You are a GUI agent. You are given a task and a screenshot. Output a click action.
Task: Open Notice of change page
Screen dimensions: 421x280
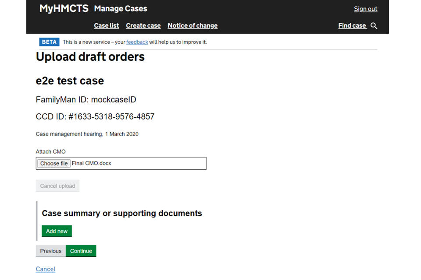pos(192,26)
